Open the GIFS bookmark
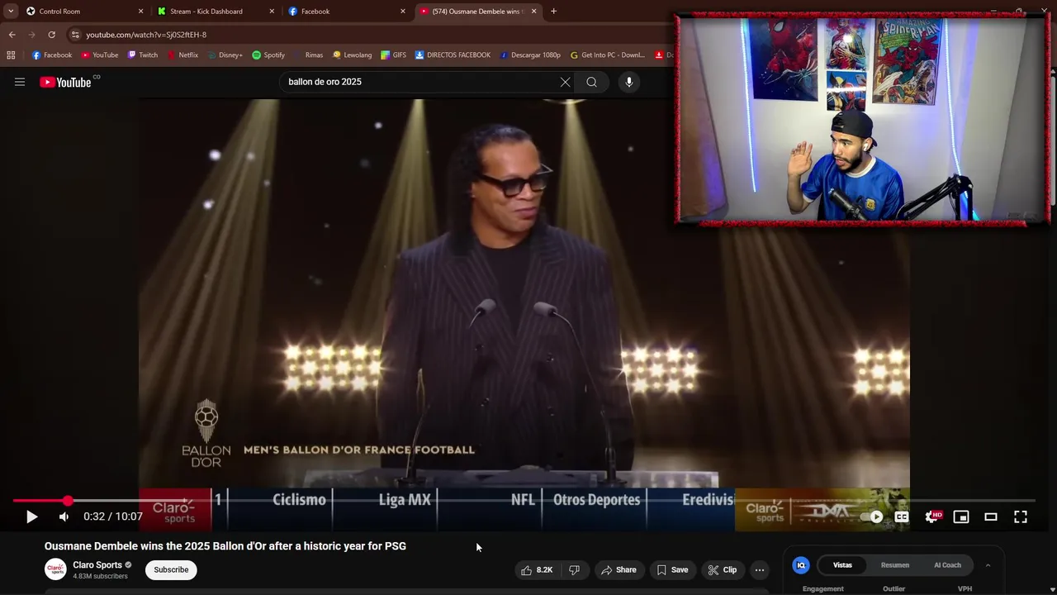Viewport: 1057px width, 595px height. 394,55
